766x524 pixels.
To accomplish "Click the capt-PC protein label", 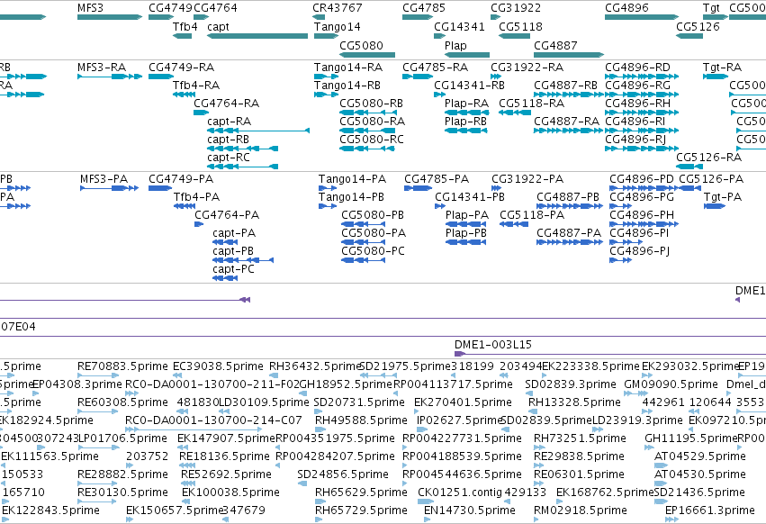I will click(233, 269).
